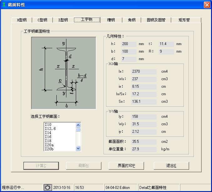212x192 pixels.
Task: Switch to the H型钢 tab
Action: pos(22,20)
